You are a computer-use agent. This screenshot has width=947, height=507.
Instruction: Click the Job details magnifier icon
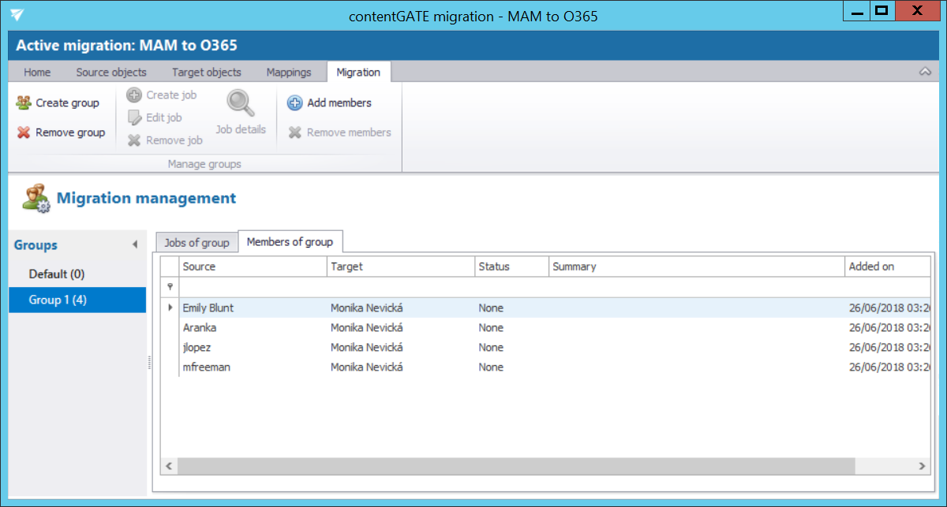[240, 103]
